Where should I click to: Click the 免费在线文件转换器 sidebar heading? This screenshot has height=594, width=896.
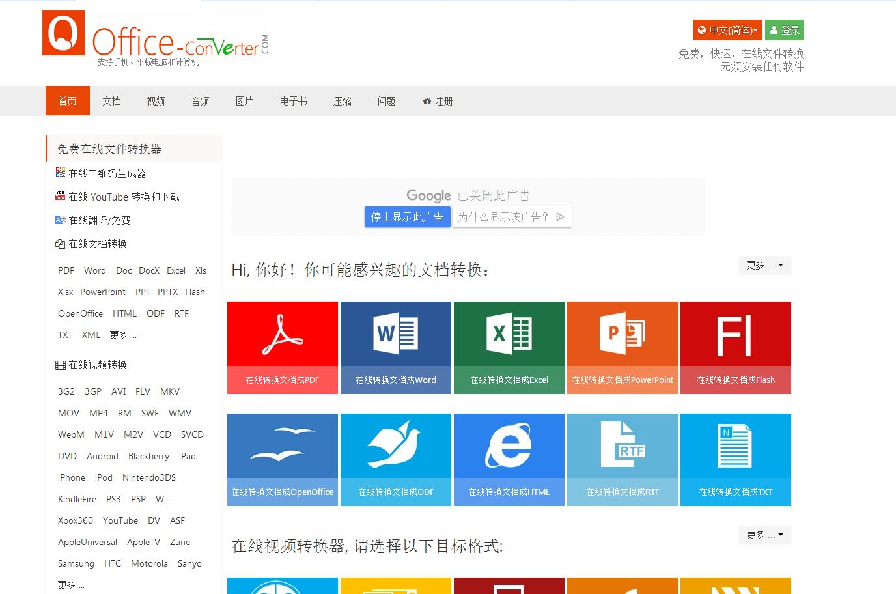(x=109, y=148)
